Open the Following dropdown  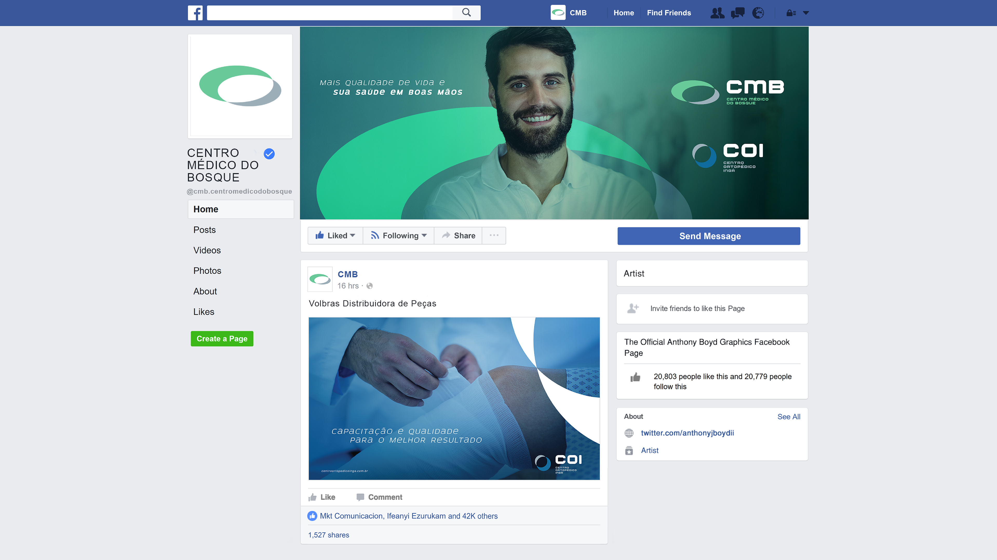pos(399,235)
